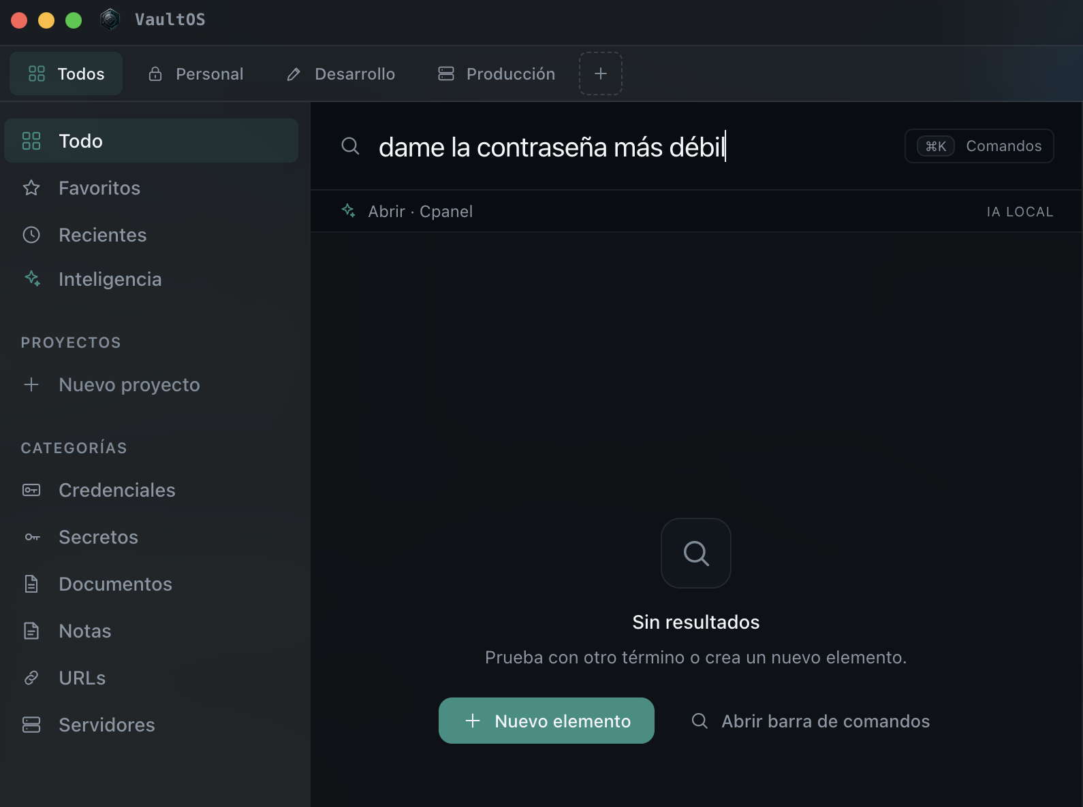Viewport: 1083px width, 807px height.
Task: Show Recientes items
Action: [151, 235]
